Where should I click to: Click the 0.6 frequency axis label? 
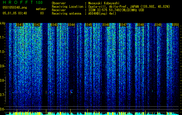(x=3, y=109)
